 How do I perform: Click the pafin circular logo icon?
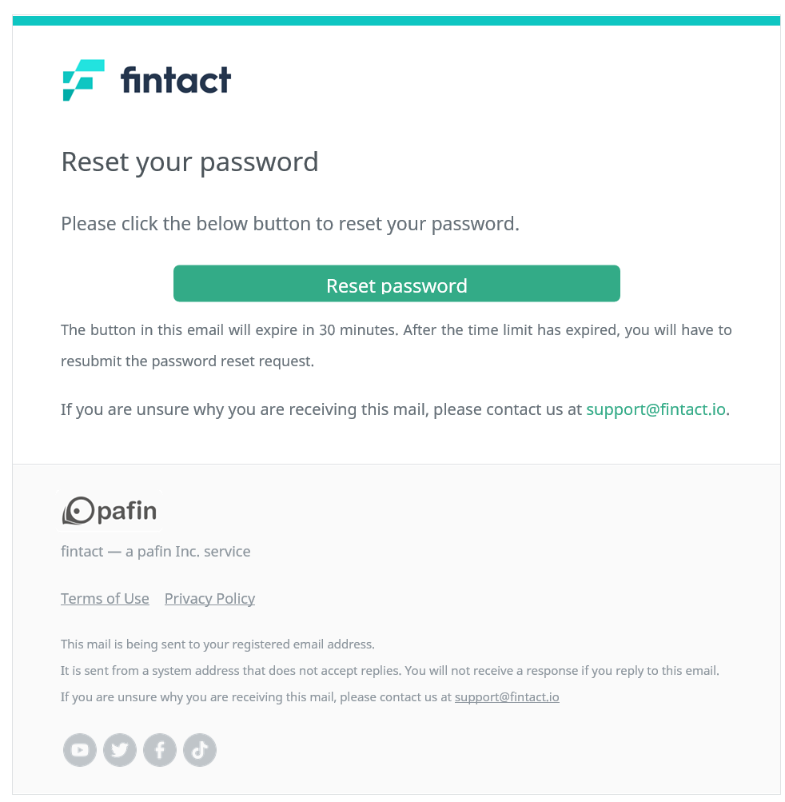click(78, 510)
